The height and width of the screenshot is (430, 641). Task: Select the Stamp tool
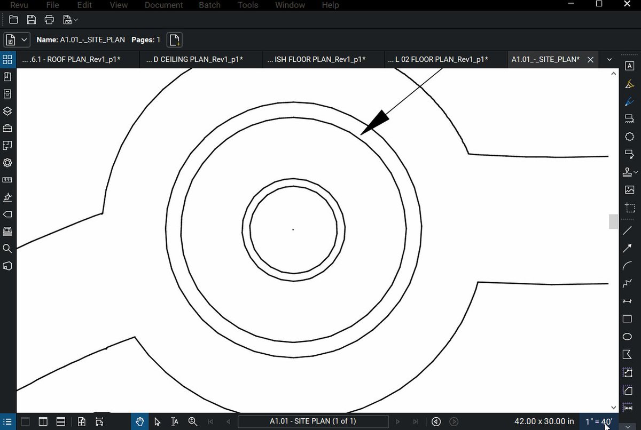(x=628, y=172)
